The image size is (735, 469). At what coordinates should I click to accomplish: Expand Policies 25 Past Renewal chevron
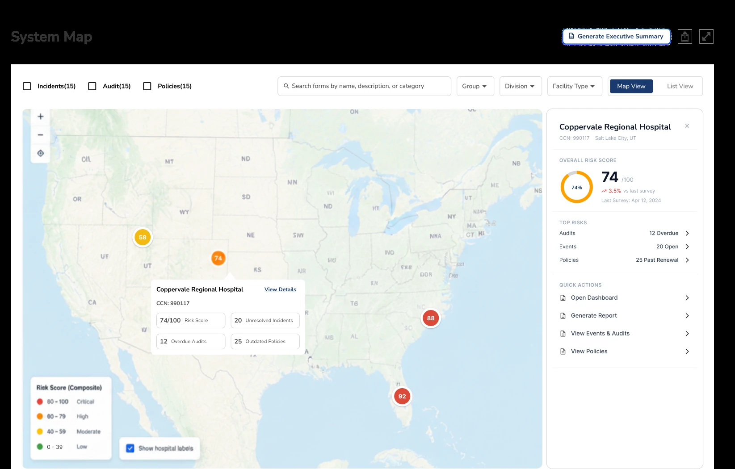point(687,260)
